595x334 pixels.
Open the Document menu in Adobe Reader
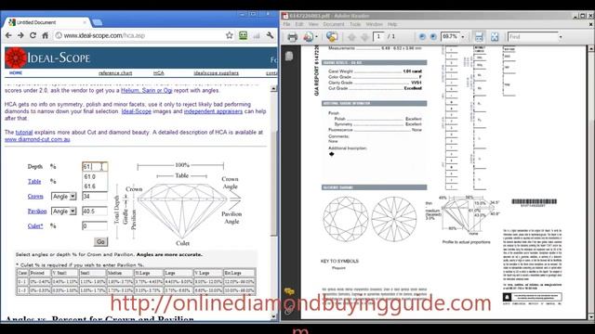[334, 24]
